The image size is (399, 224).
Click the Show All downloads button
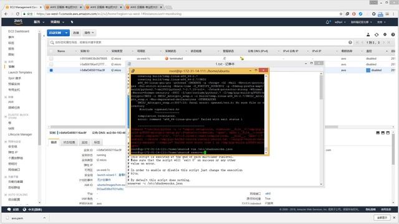pos(382,218)
